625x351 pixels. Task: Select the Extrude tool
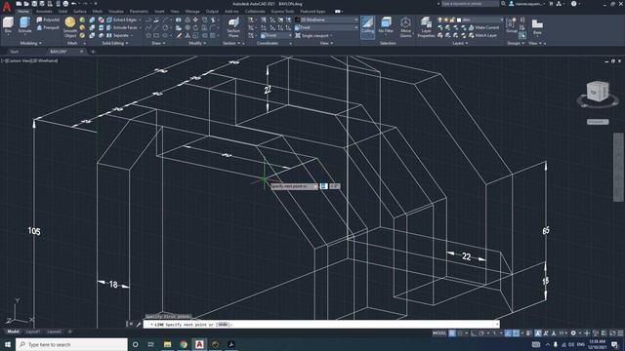24,25
